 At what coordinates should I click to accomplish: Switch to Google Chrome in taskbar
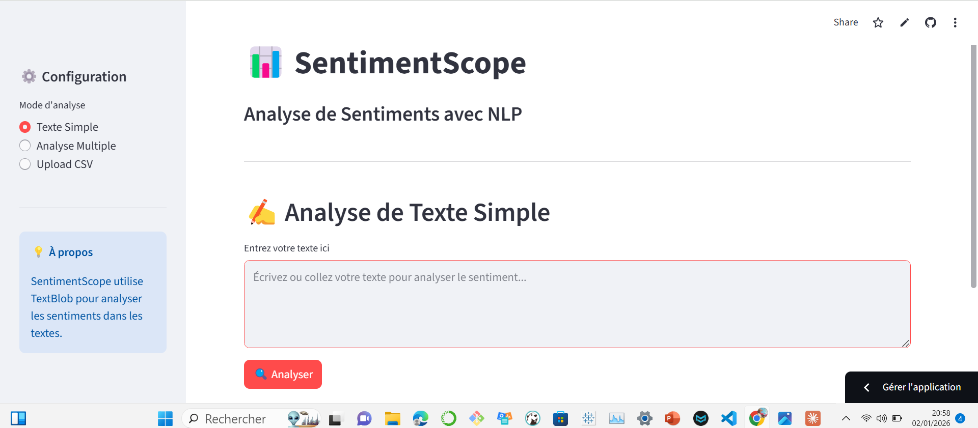pyautogui.click(x=757, y=418)
